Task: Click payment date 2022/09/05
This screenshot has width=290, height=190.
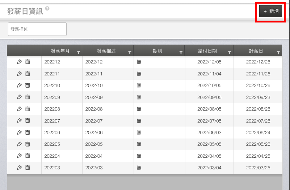Action: point(209,97)
